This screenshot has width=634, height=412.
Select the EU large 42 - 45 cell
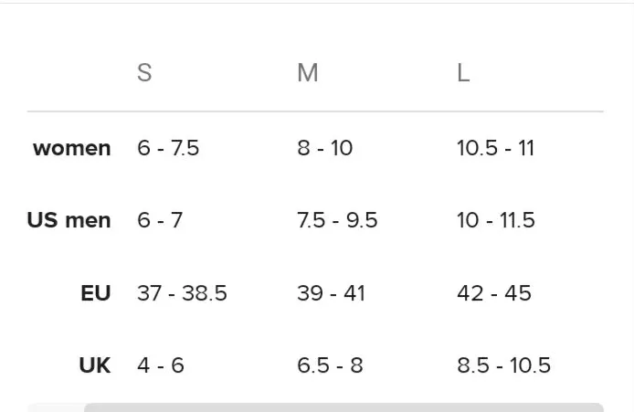pos(494,293)
